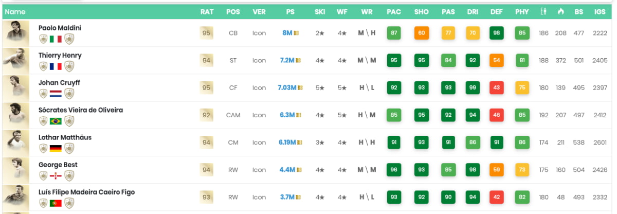Click the flame popularity icon column header
Screen dimensions: 617x214
(x=560, y=11)
